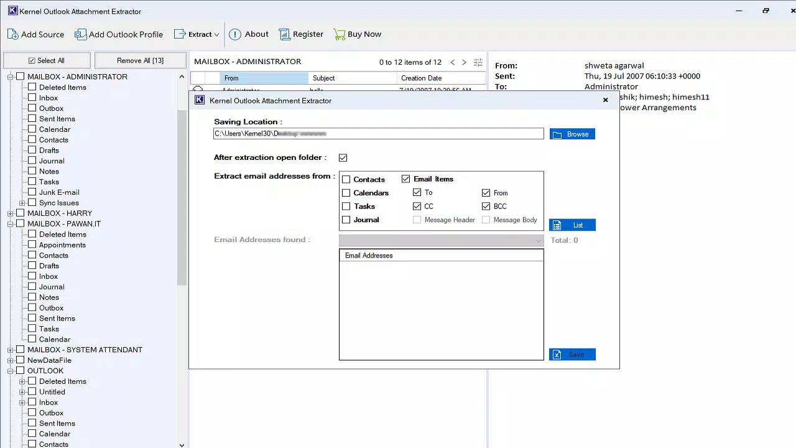Close the Attachment Extractor dialog

605,100
